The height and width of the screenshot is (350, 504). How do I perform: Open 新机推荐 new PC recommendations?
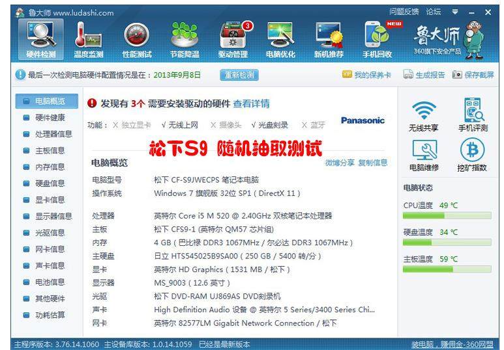click(329, 40)
